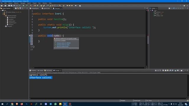This screenshot has width=189, height=106.
Task: Click the Eclipse icon on taskbar
Action: tap(65, 104)
